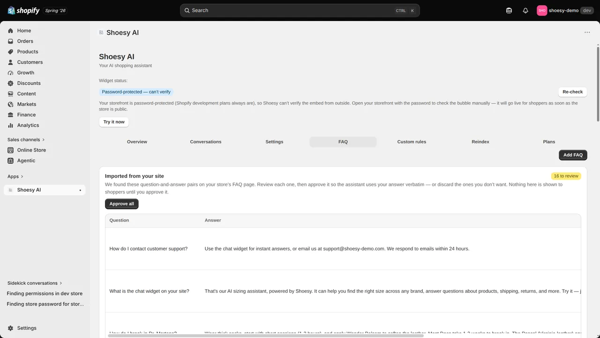
Task: Click the 'Imported from your site' heading
Action: (135, 176)
